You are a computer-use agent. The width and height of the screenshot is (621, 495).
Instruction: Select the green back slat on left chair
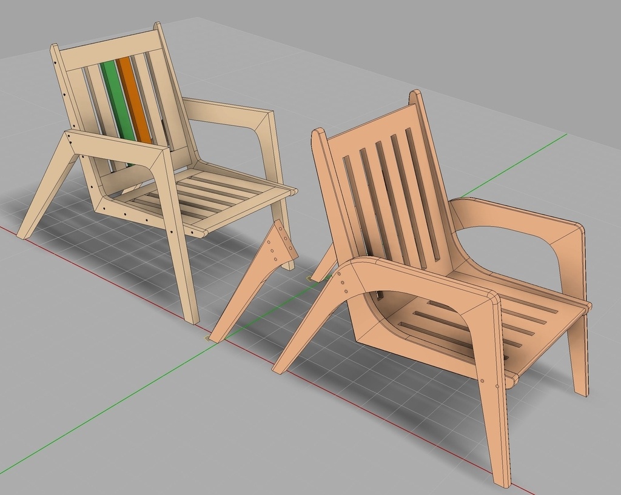tap(117, 103)
